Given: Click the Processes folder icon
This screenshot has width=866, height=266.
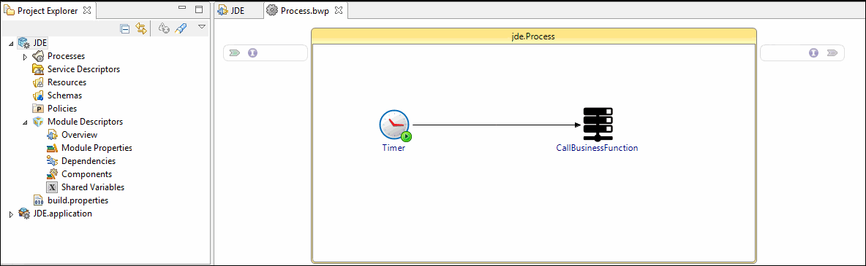Looking at the screenshot, I should point(38,55).
